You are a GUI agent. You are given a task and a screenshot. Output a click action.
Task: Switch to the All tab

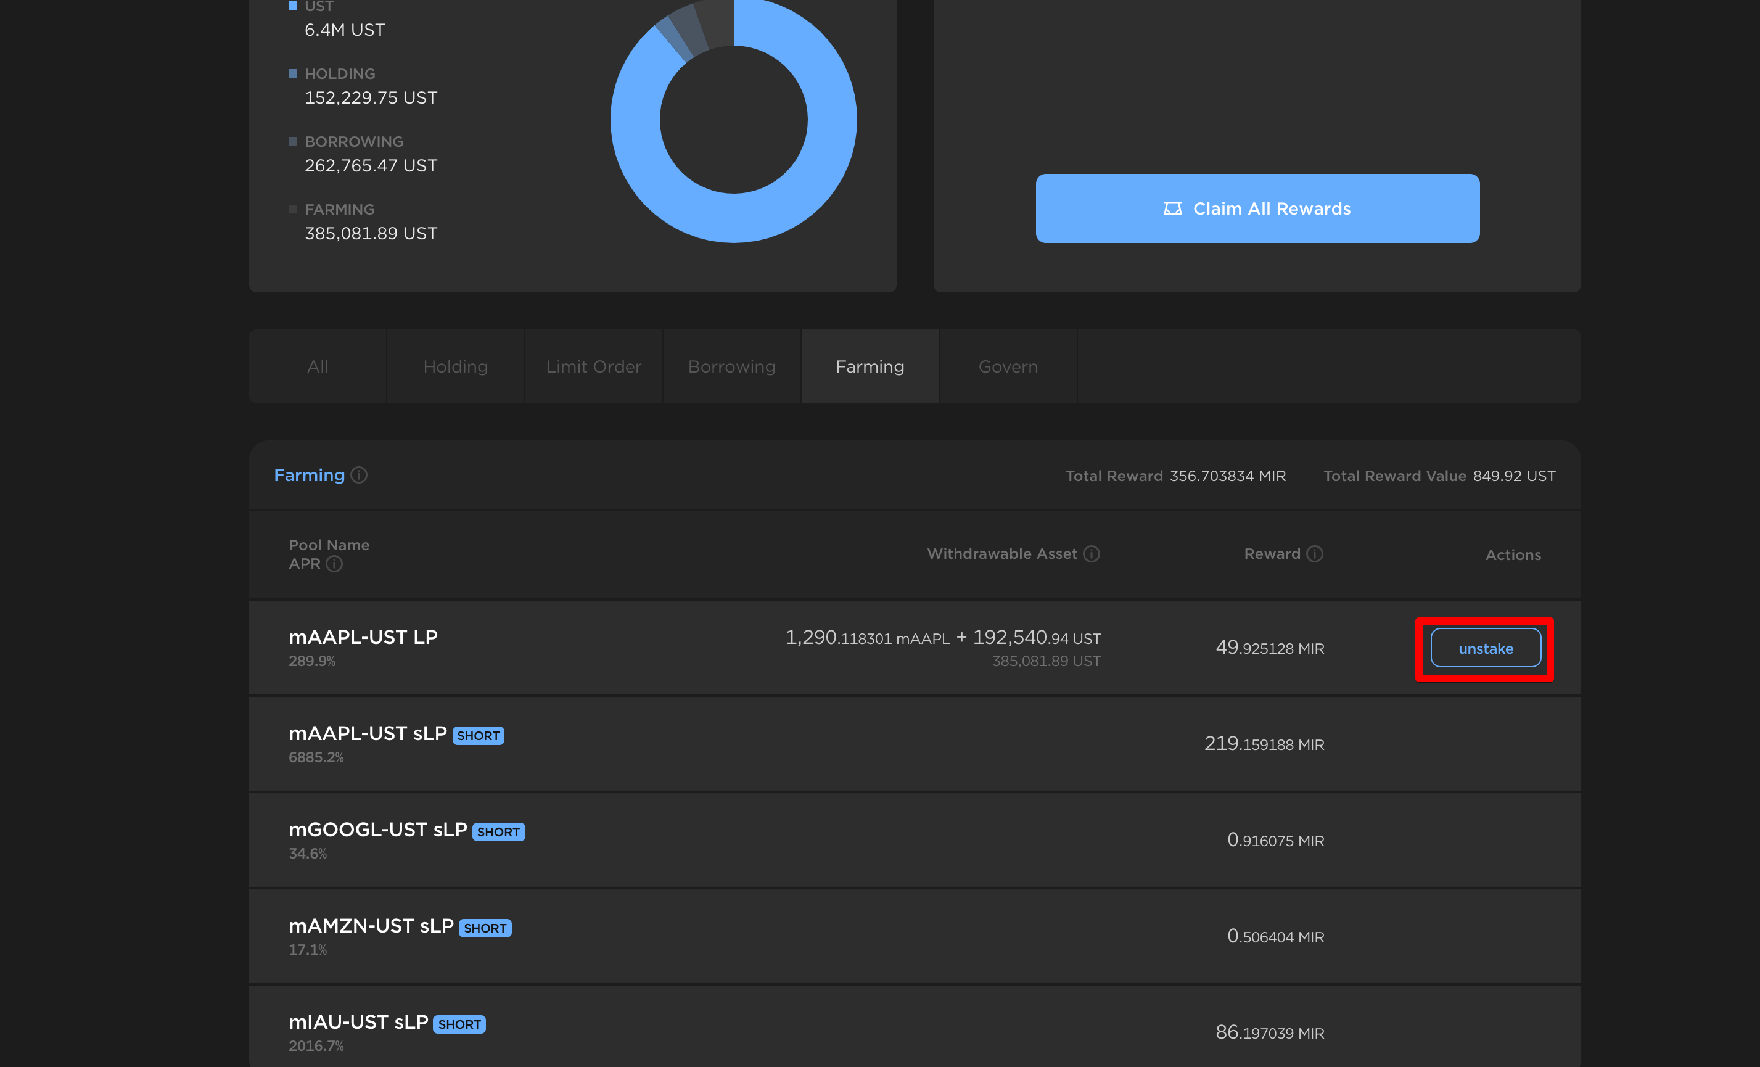click(x=318, y=366)
